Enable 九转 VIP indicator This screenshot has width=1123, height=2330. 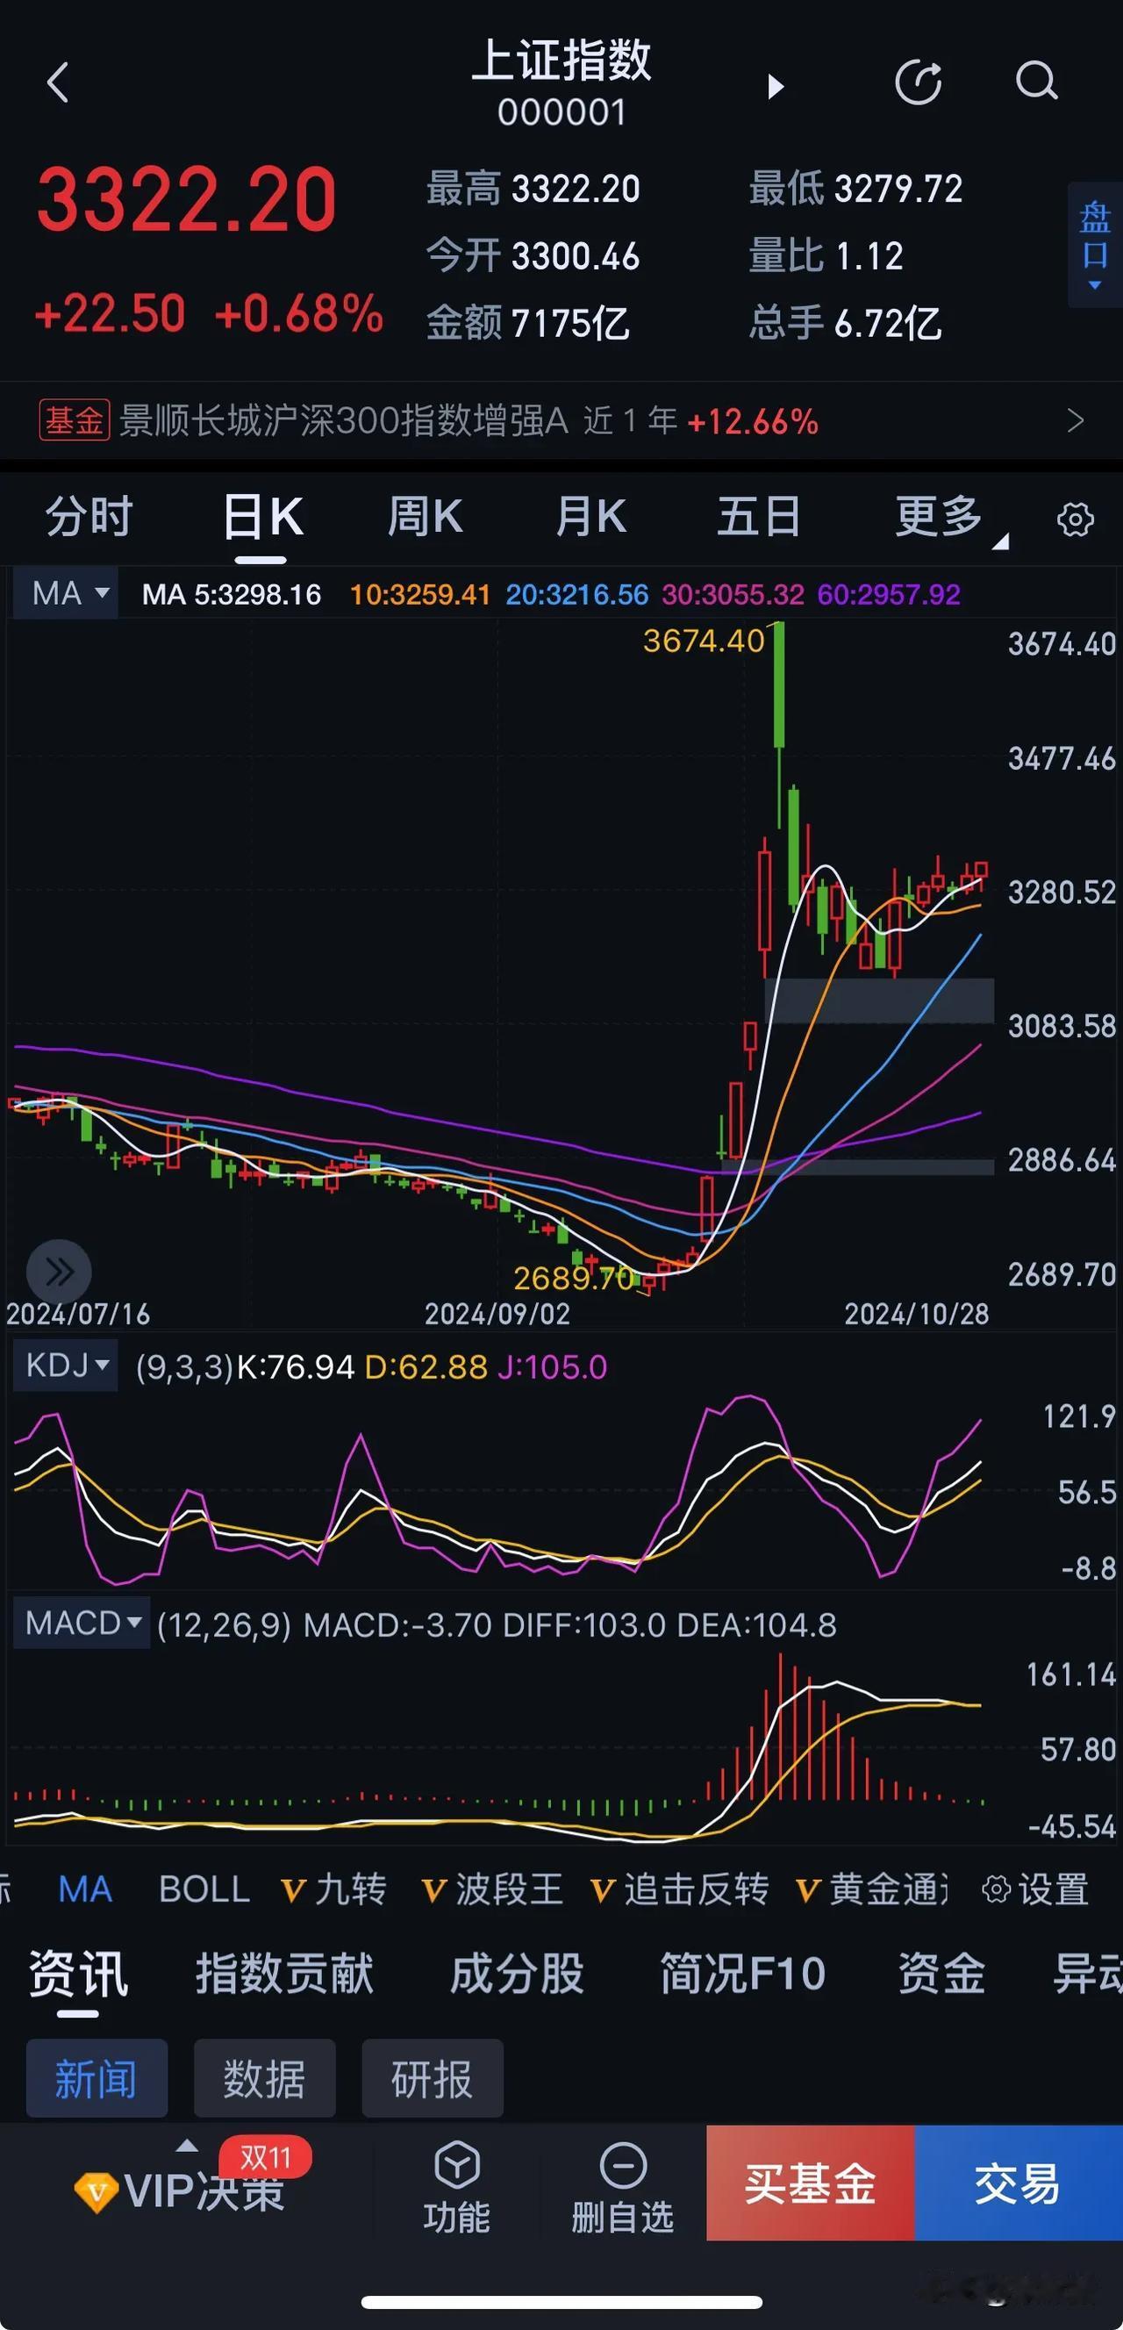(x=333, y=1889)
